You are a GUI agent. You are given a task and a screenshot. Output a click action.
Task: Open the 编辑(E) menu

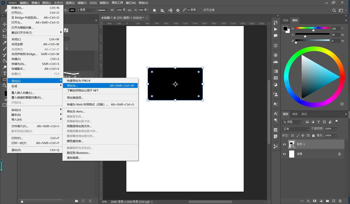click(x=24, y=3)
